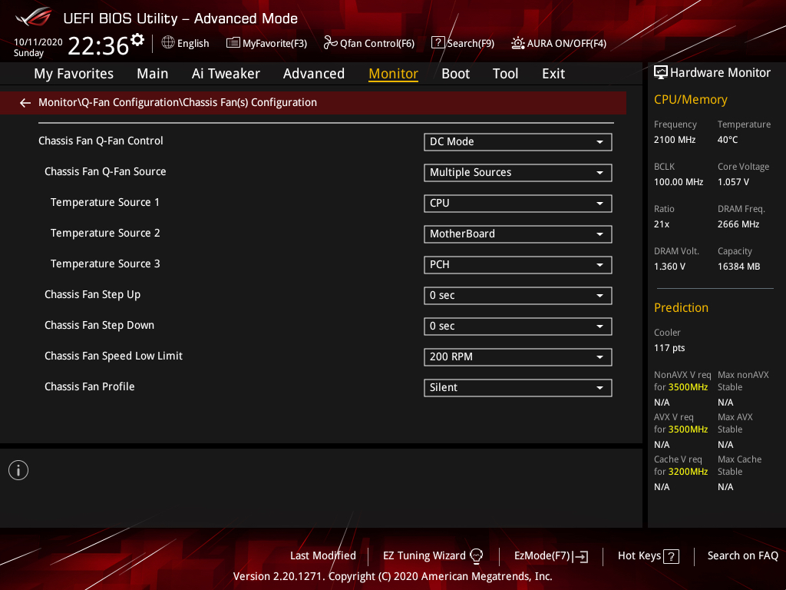This screenshot has width=786, height=590.
Task: Click the back arrow in the breadcrumb bar
Action: click(25, 103)
